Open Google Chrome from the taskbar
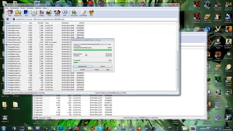Screen dimensions: 233x131 85,128
